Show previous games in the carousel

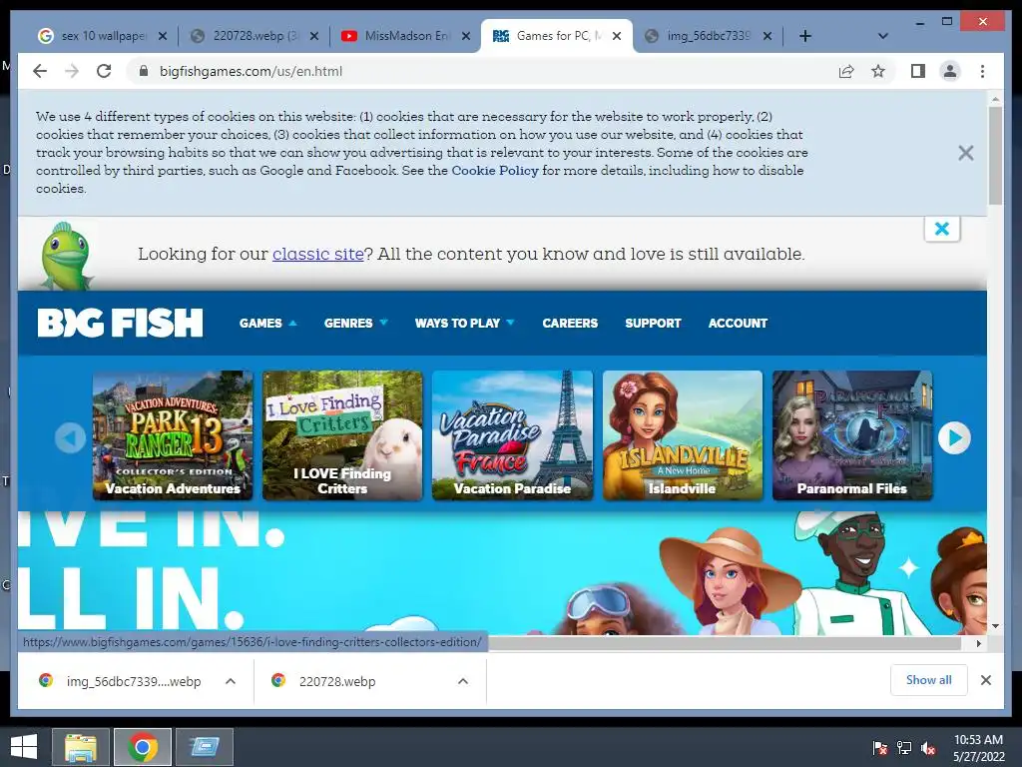(70, 437)
